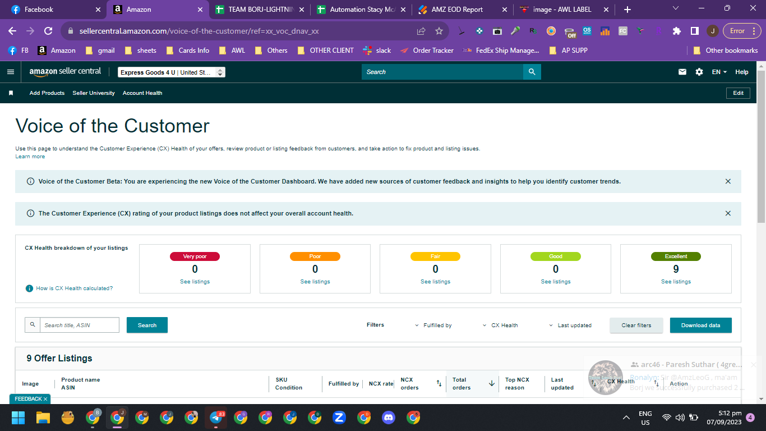Click the Download data button
The width and height of the screenshot is (766, 431).
[x=701, y=325]
